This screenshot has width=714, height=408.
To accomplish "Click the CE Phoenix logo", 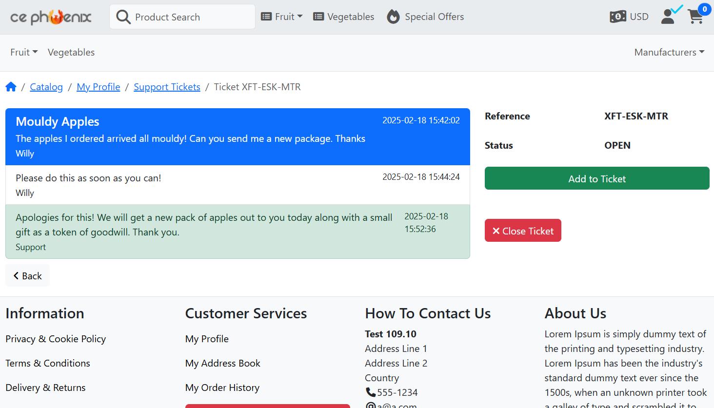I will click(x=51, y=18).
